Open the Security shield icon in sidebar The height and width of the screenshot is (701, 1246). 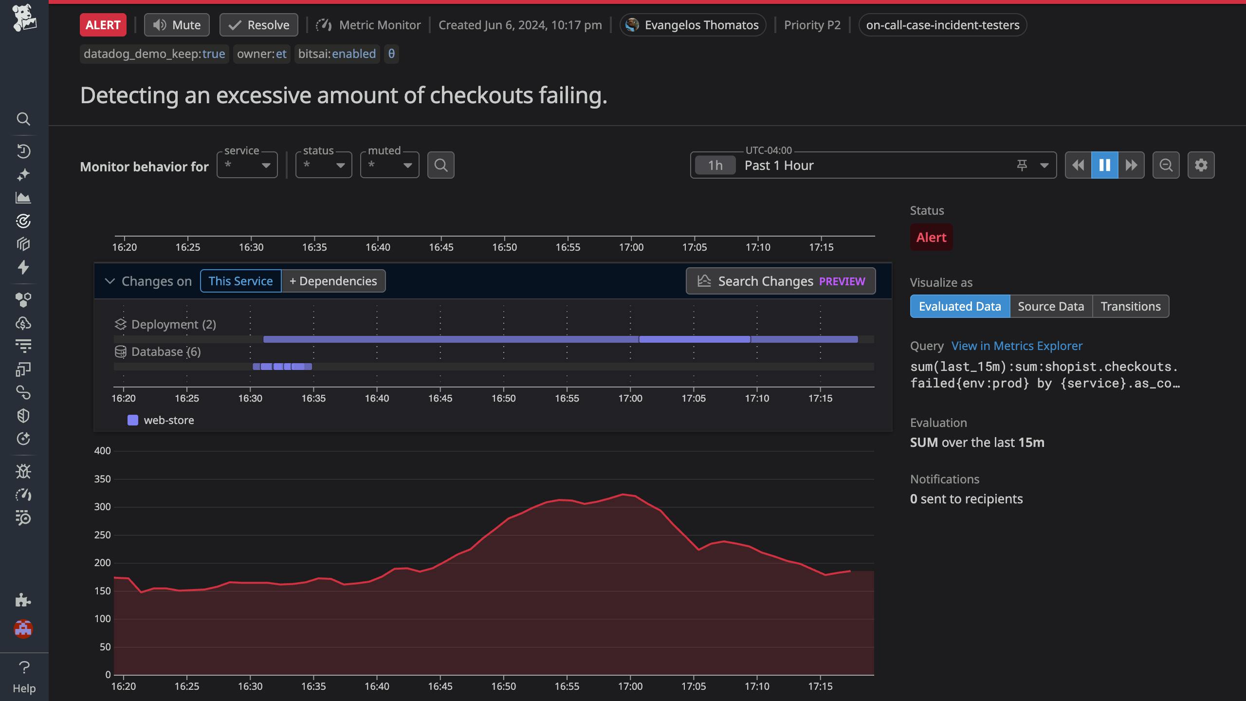[23, 415]
